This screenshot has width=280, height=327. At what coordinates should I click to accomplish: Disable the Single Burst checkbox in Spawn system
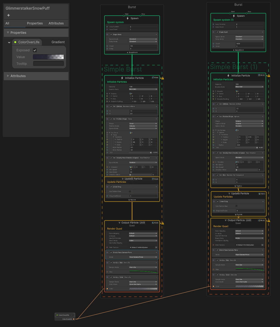click(111, 34)
